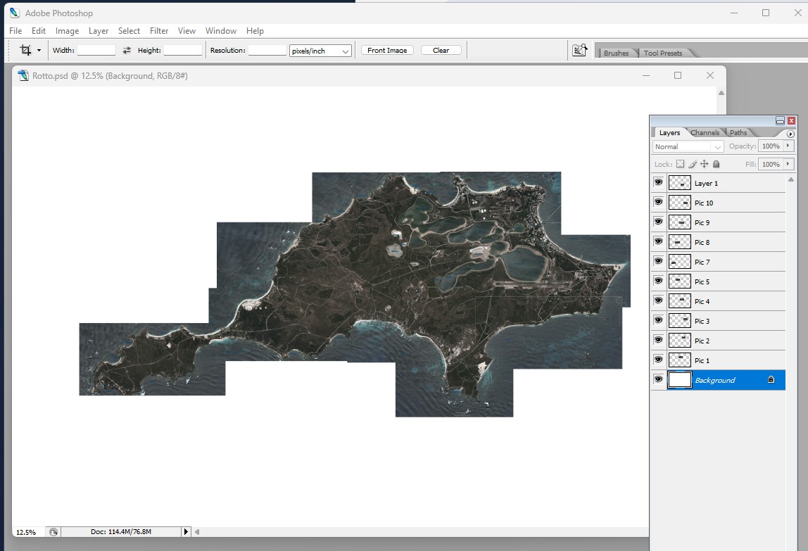Open the Fill slider arrow
808x551 pixels.
788,164
